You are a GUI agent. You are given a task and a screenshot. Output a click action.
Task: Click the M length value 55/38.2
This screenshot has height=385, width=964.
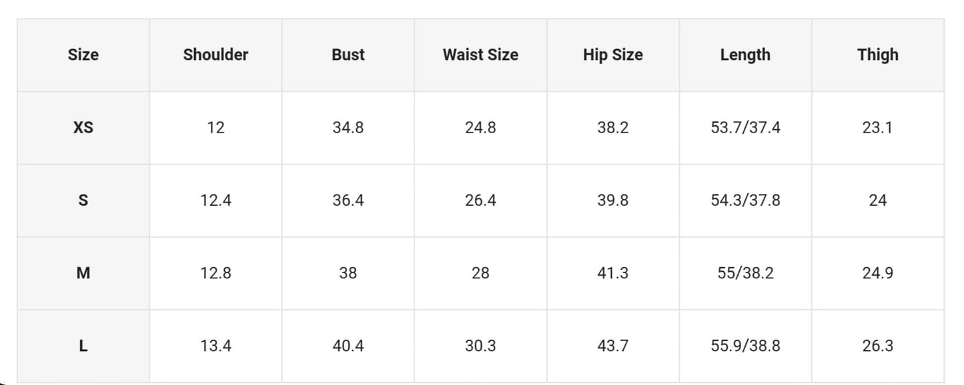745,273
